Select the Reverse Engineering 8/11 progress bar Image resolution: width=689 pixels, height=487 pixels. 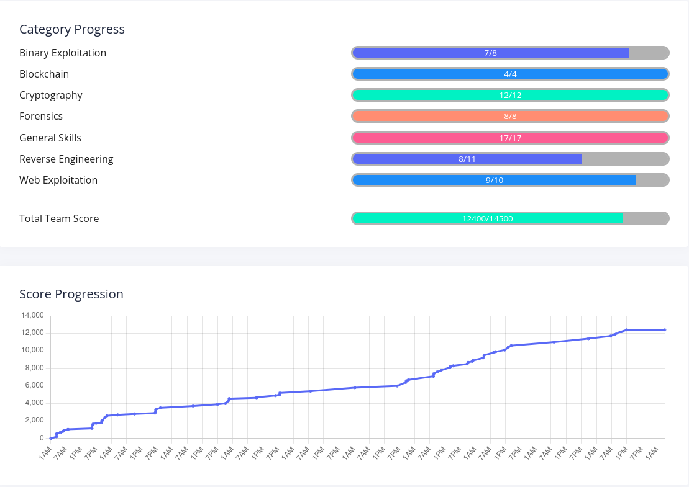tap(510, 159)
